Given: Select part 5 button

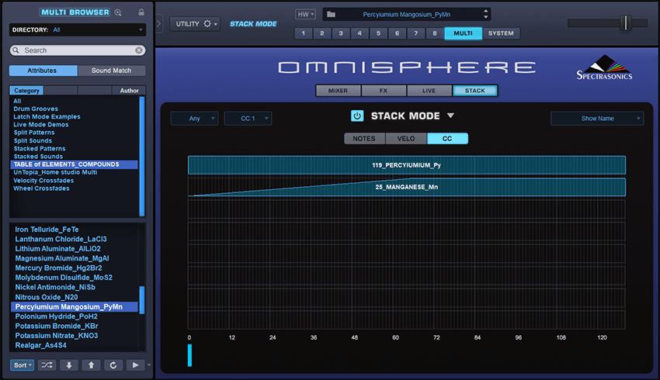Looking at the screenshot, I should click(378, 33).
